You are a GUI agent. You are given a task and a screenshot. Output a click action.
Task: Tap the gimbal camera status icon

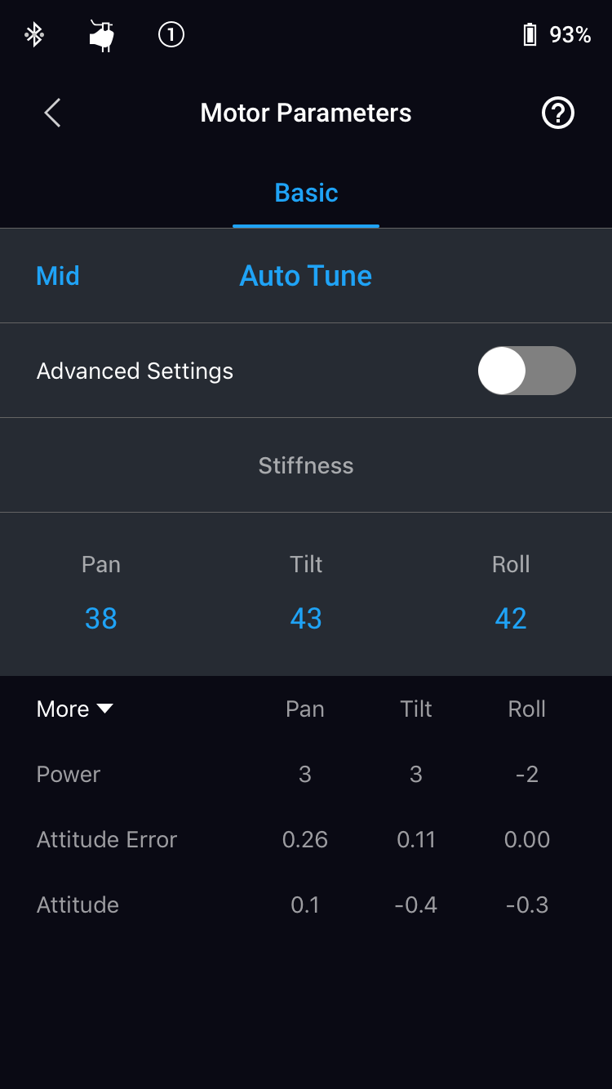point(102,35)
